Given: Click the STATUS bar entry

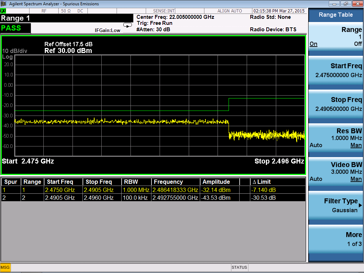Looking at the screenshot, I should click(239, 267).
